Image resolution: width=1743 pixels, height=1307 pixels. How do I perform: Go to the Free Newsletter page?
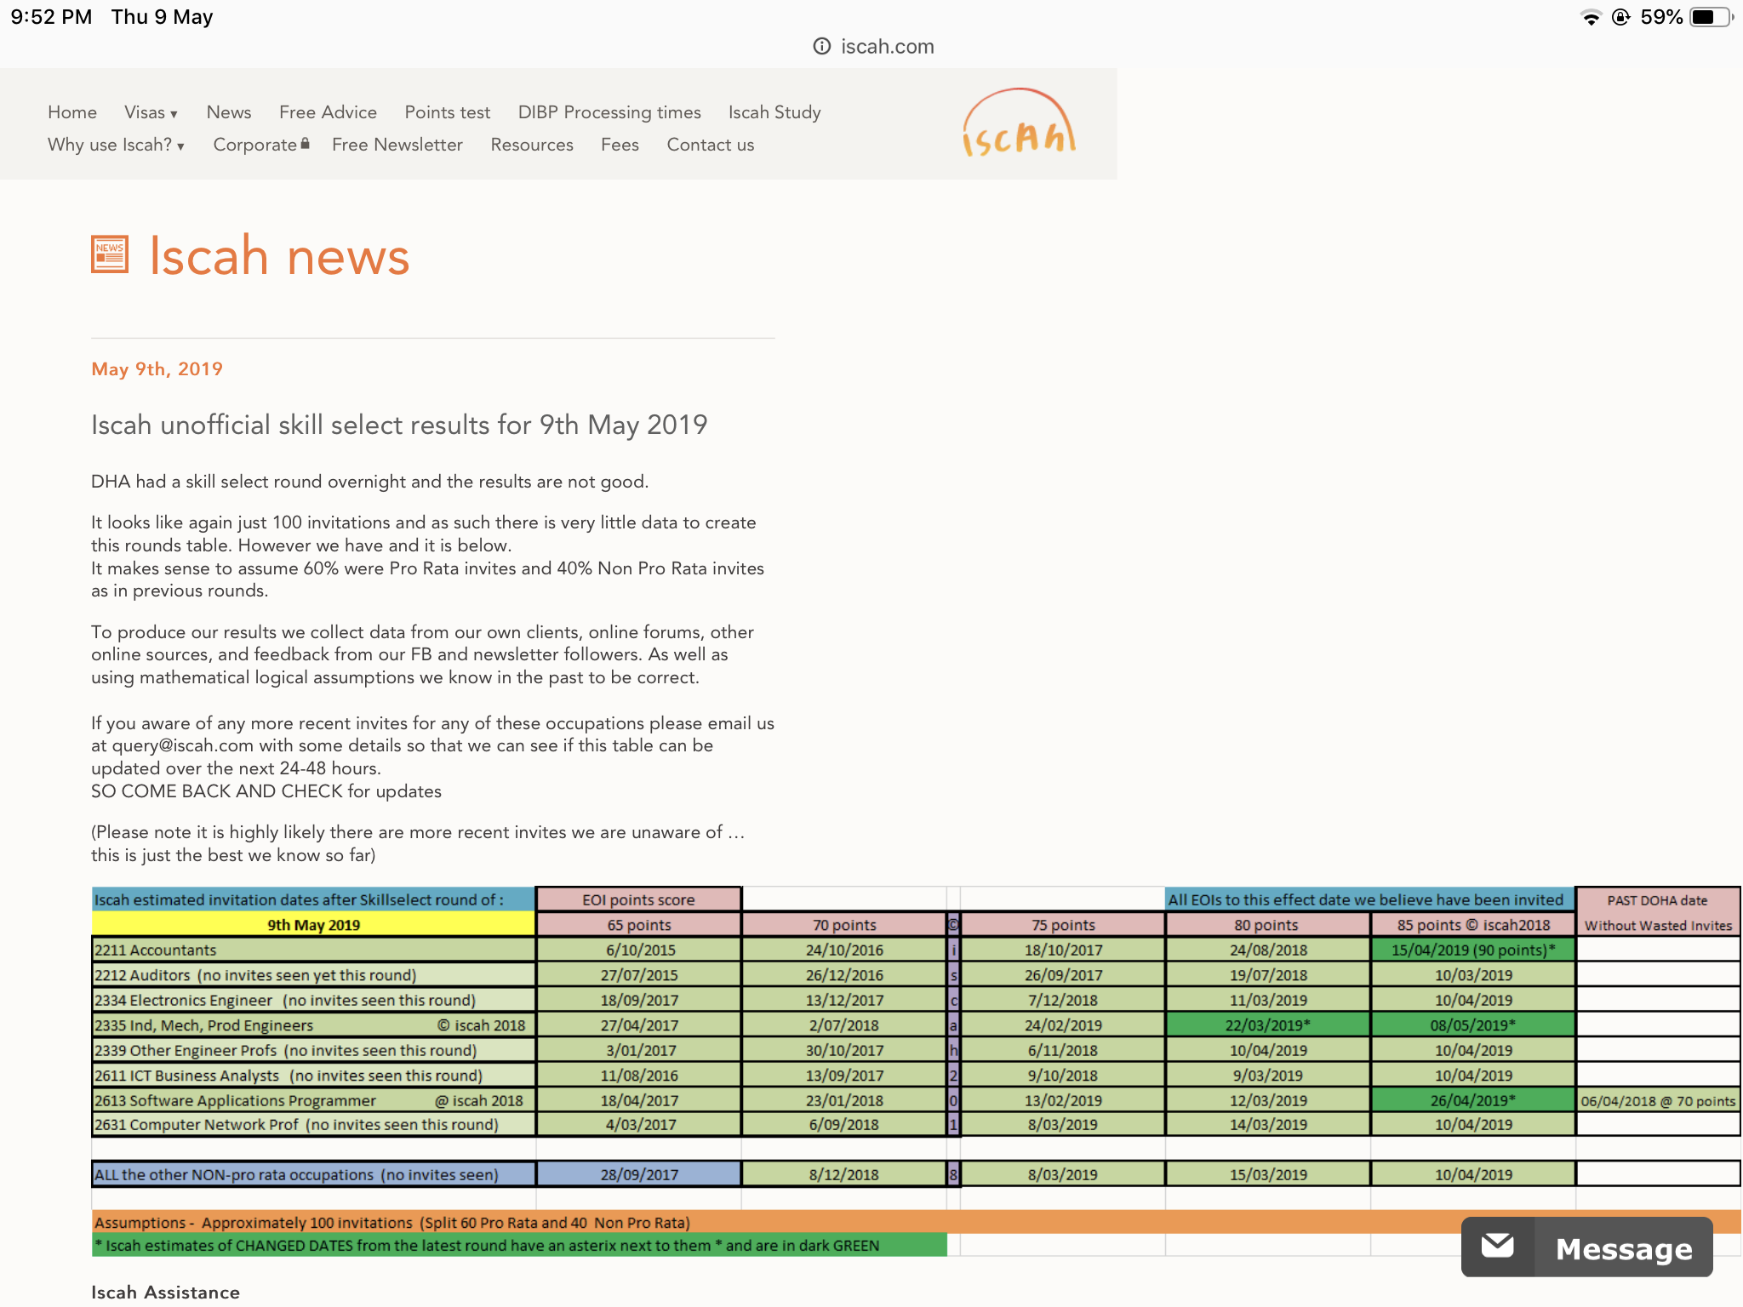click(397, 145)
